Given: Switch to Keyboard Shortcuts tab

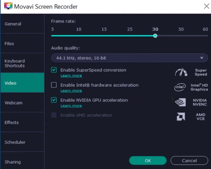Looking at the screenshot, I should coord(22,63).
